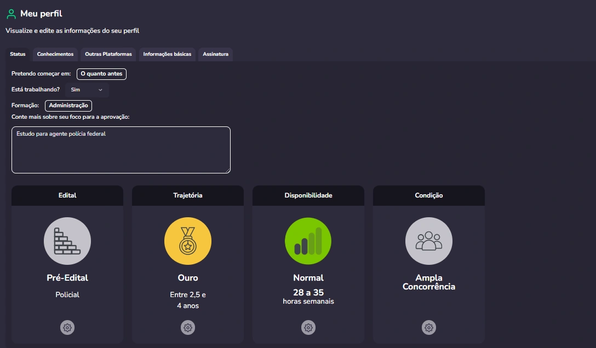Click the Ampla Concorrência label
The height and width of the screenshot is (348, 596).
[429, 282]
